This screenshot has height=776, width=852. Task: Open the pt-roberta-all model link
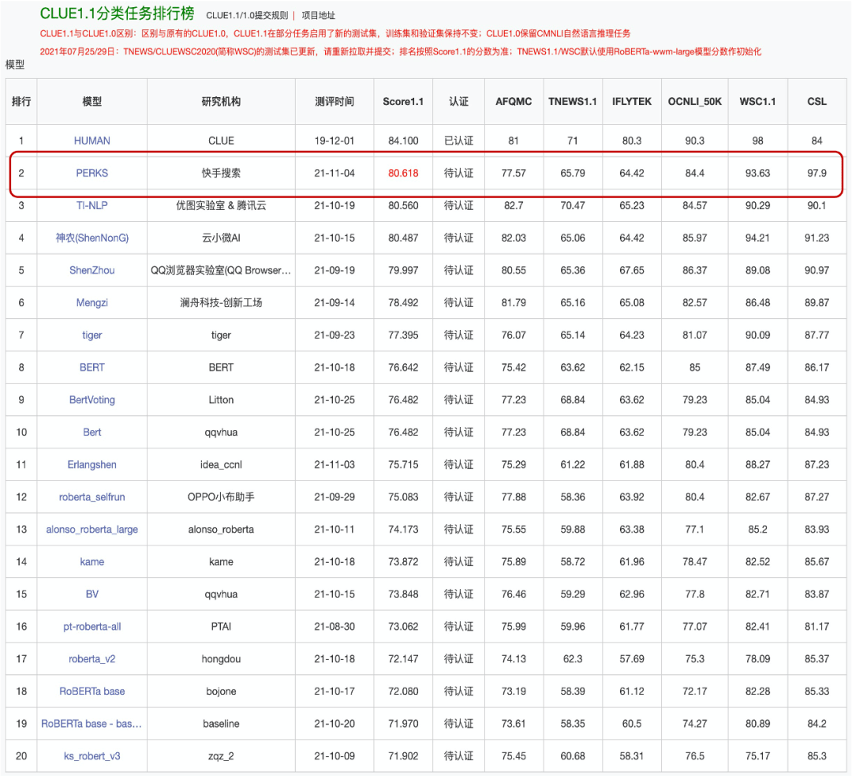coord(92,627)
